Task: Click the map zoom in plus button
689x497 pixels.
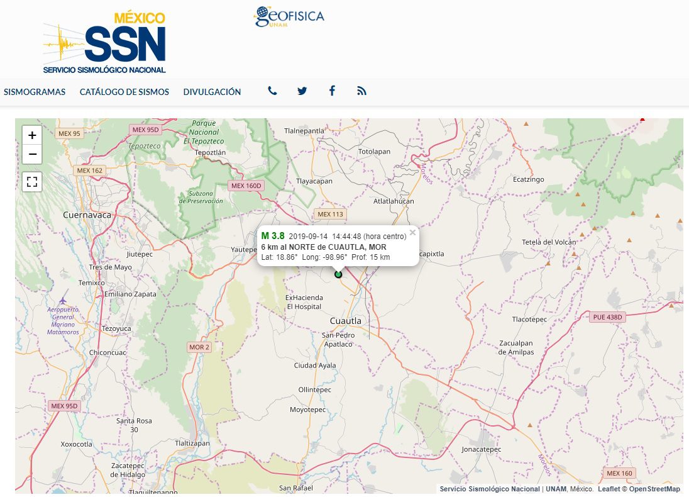Action: tap(32, 135)
